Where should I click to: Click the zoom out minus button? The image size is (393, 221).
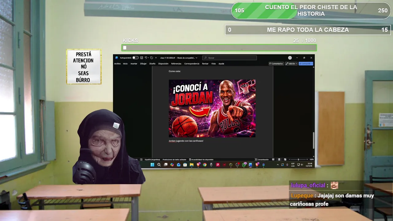(x=290, y=160)
